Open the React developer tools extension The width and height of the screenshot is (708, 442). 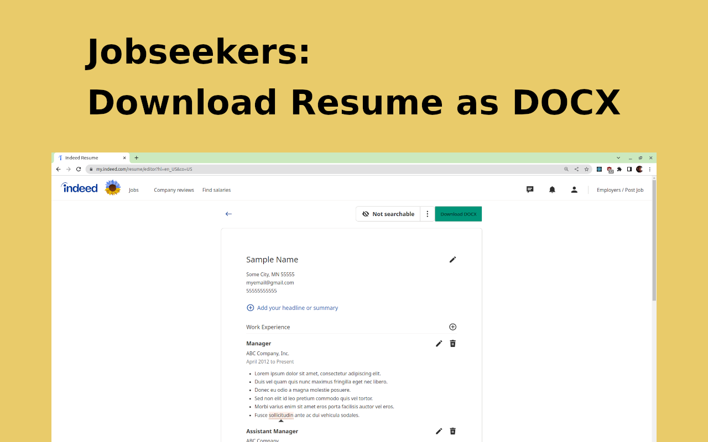point(599,169)
